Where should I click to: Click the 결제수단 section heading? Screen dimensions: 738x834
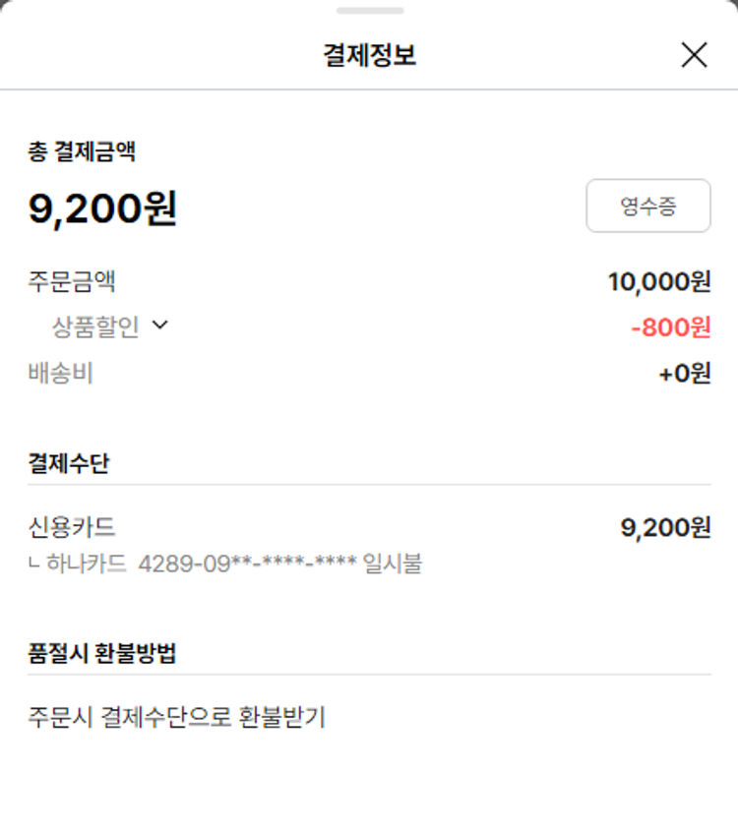pos(69,463)
